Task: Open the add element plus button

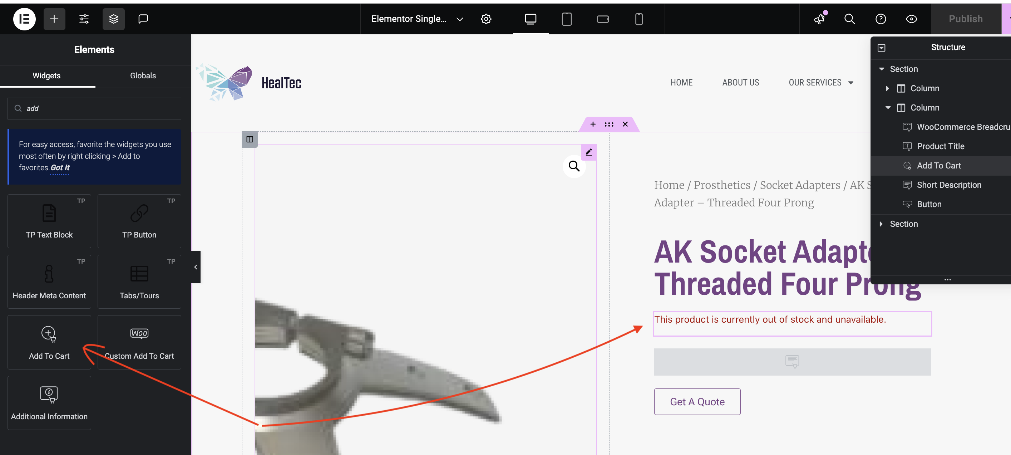Action: (x=54, y=19)
